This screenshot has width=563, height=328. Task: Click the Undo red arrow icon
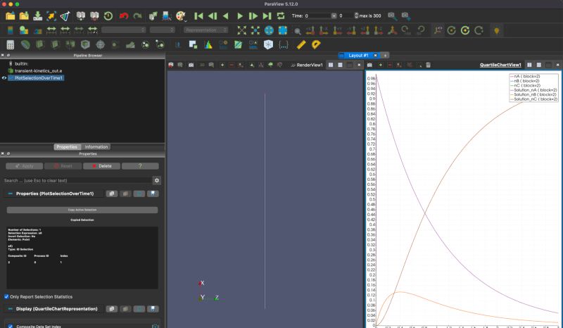[x=124, y=15]
